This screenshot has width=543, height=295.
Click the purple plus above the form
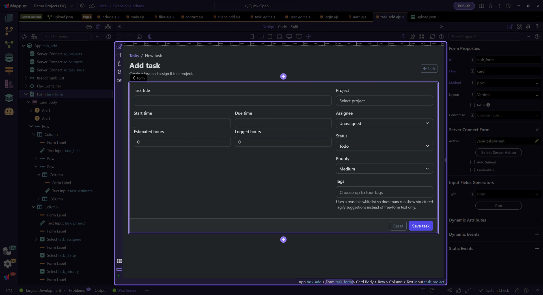283,76
